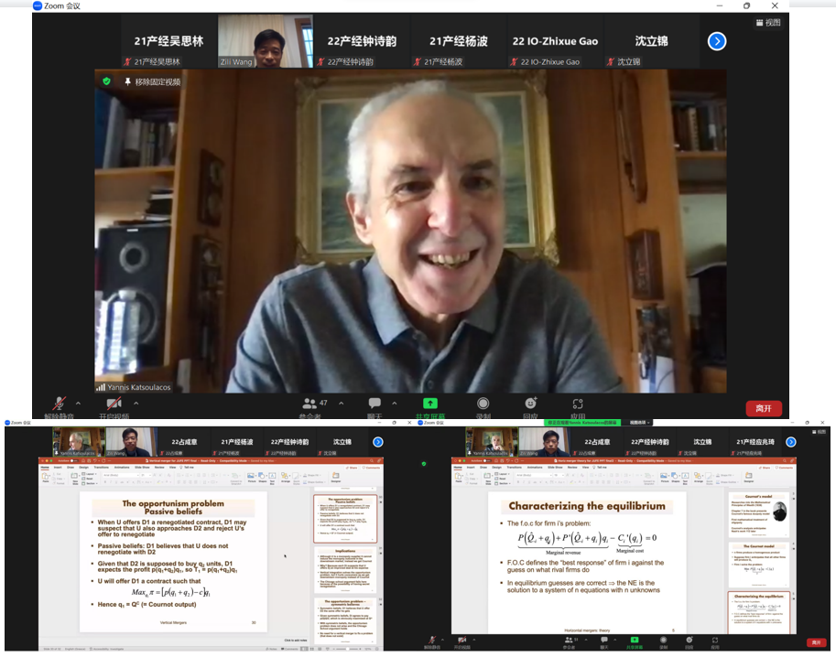The height and width of the screenshot is (657, 836).
Task: Open green encryption shield info in top window
Action: 106,81
